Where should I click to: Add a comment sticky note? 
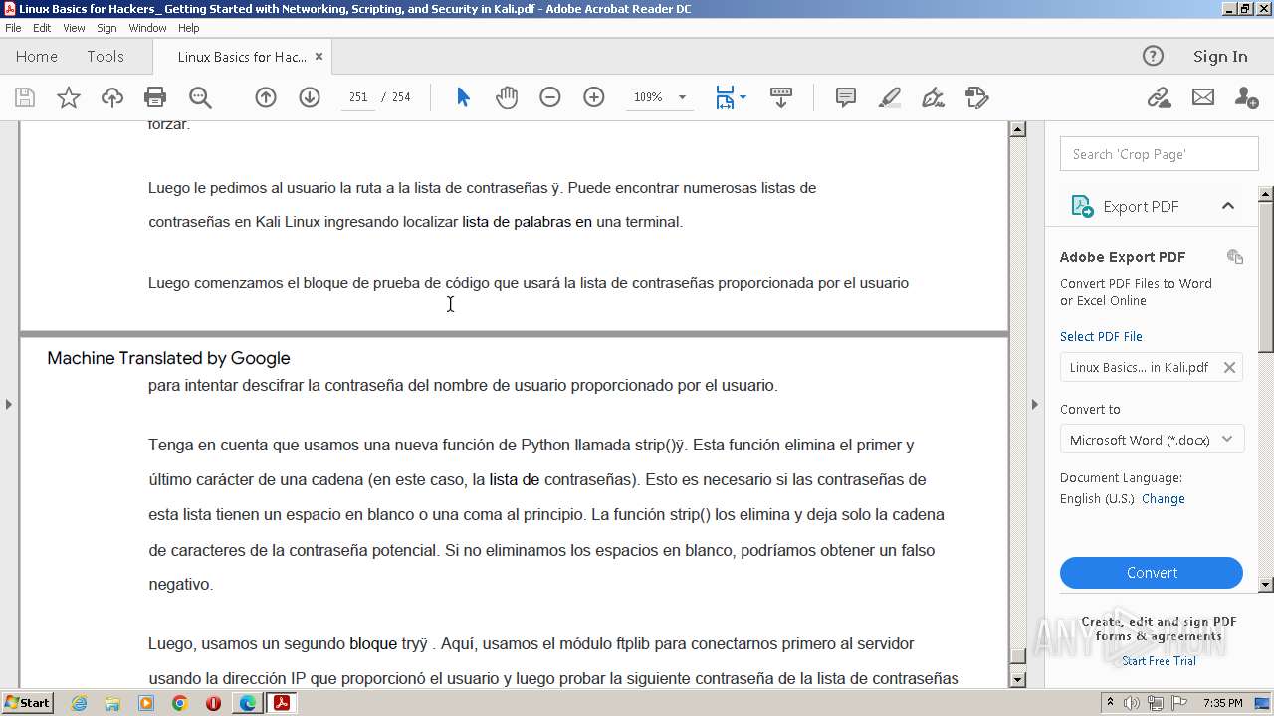click(x=846, y=97)
